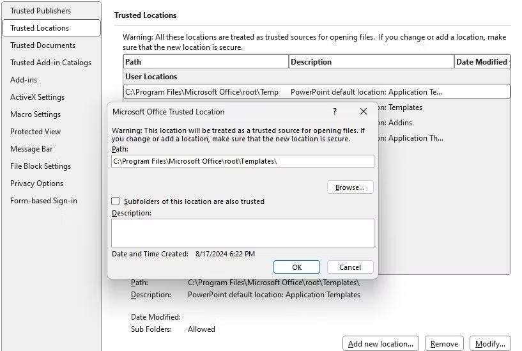
Task: Sort list by Date Modified column header
Action: coord(482,62)
